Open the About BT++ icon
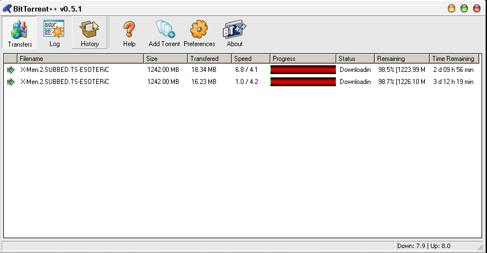The height and width of the screenshot is (253, 487). (235, 30)
